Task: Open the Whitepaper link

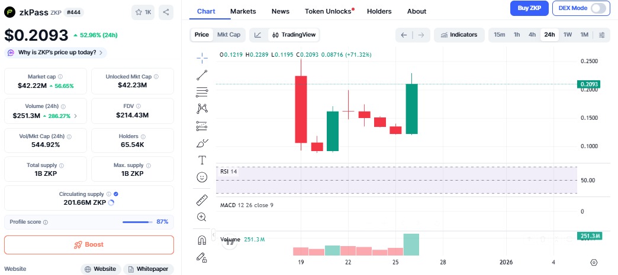Action: click(x=149, y=269)
